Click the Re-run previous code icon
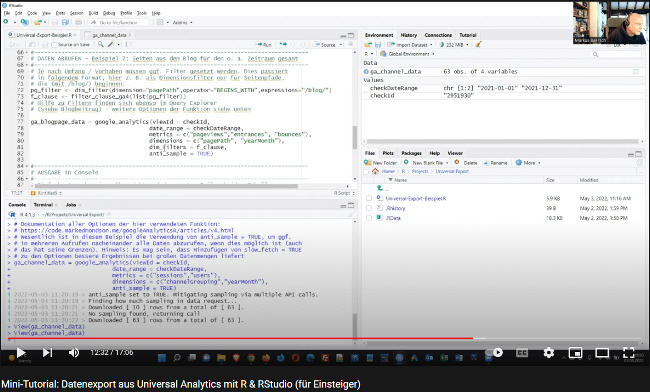This screenshot has width=650, height=392. [x=283, y=44]
